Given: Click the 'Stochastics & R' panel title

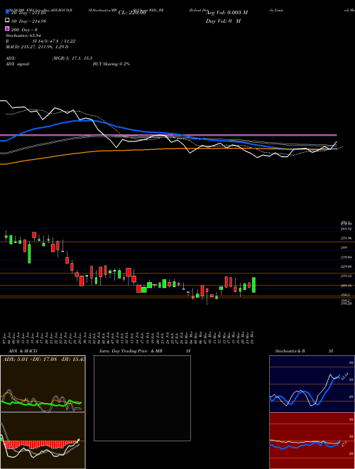Looking at the screenshot, I should click(x=290, y=351).
